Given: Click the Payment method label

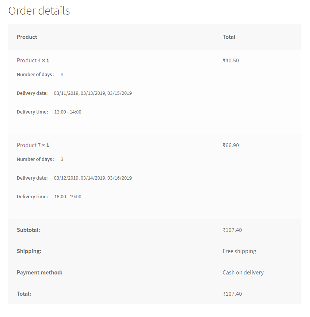Looking at the screenshot, I should (x=40, y=273).
